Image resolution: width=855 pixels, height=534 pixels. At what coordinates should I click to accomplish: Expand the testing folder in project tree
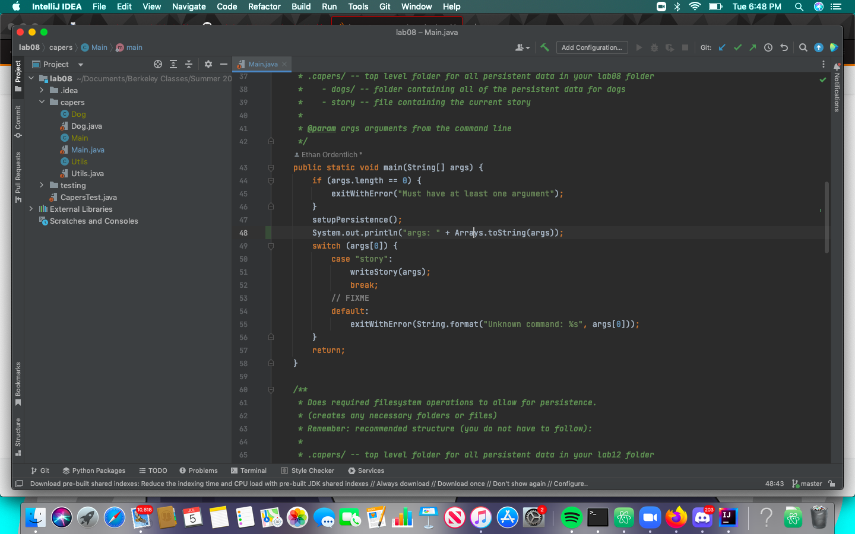[x=42, y=185]
